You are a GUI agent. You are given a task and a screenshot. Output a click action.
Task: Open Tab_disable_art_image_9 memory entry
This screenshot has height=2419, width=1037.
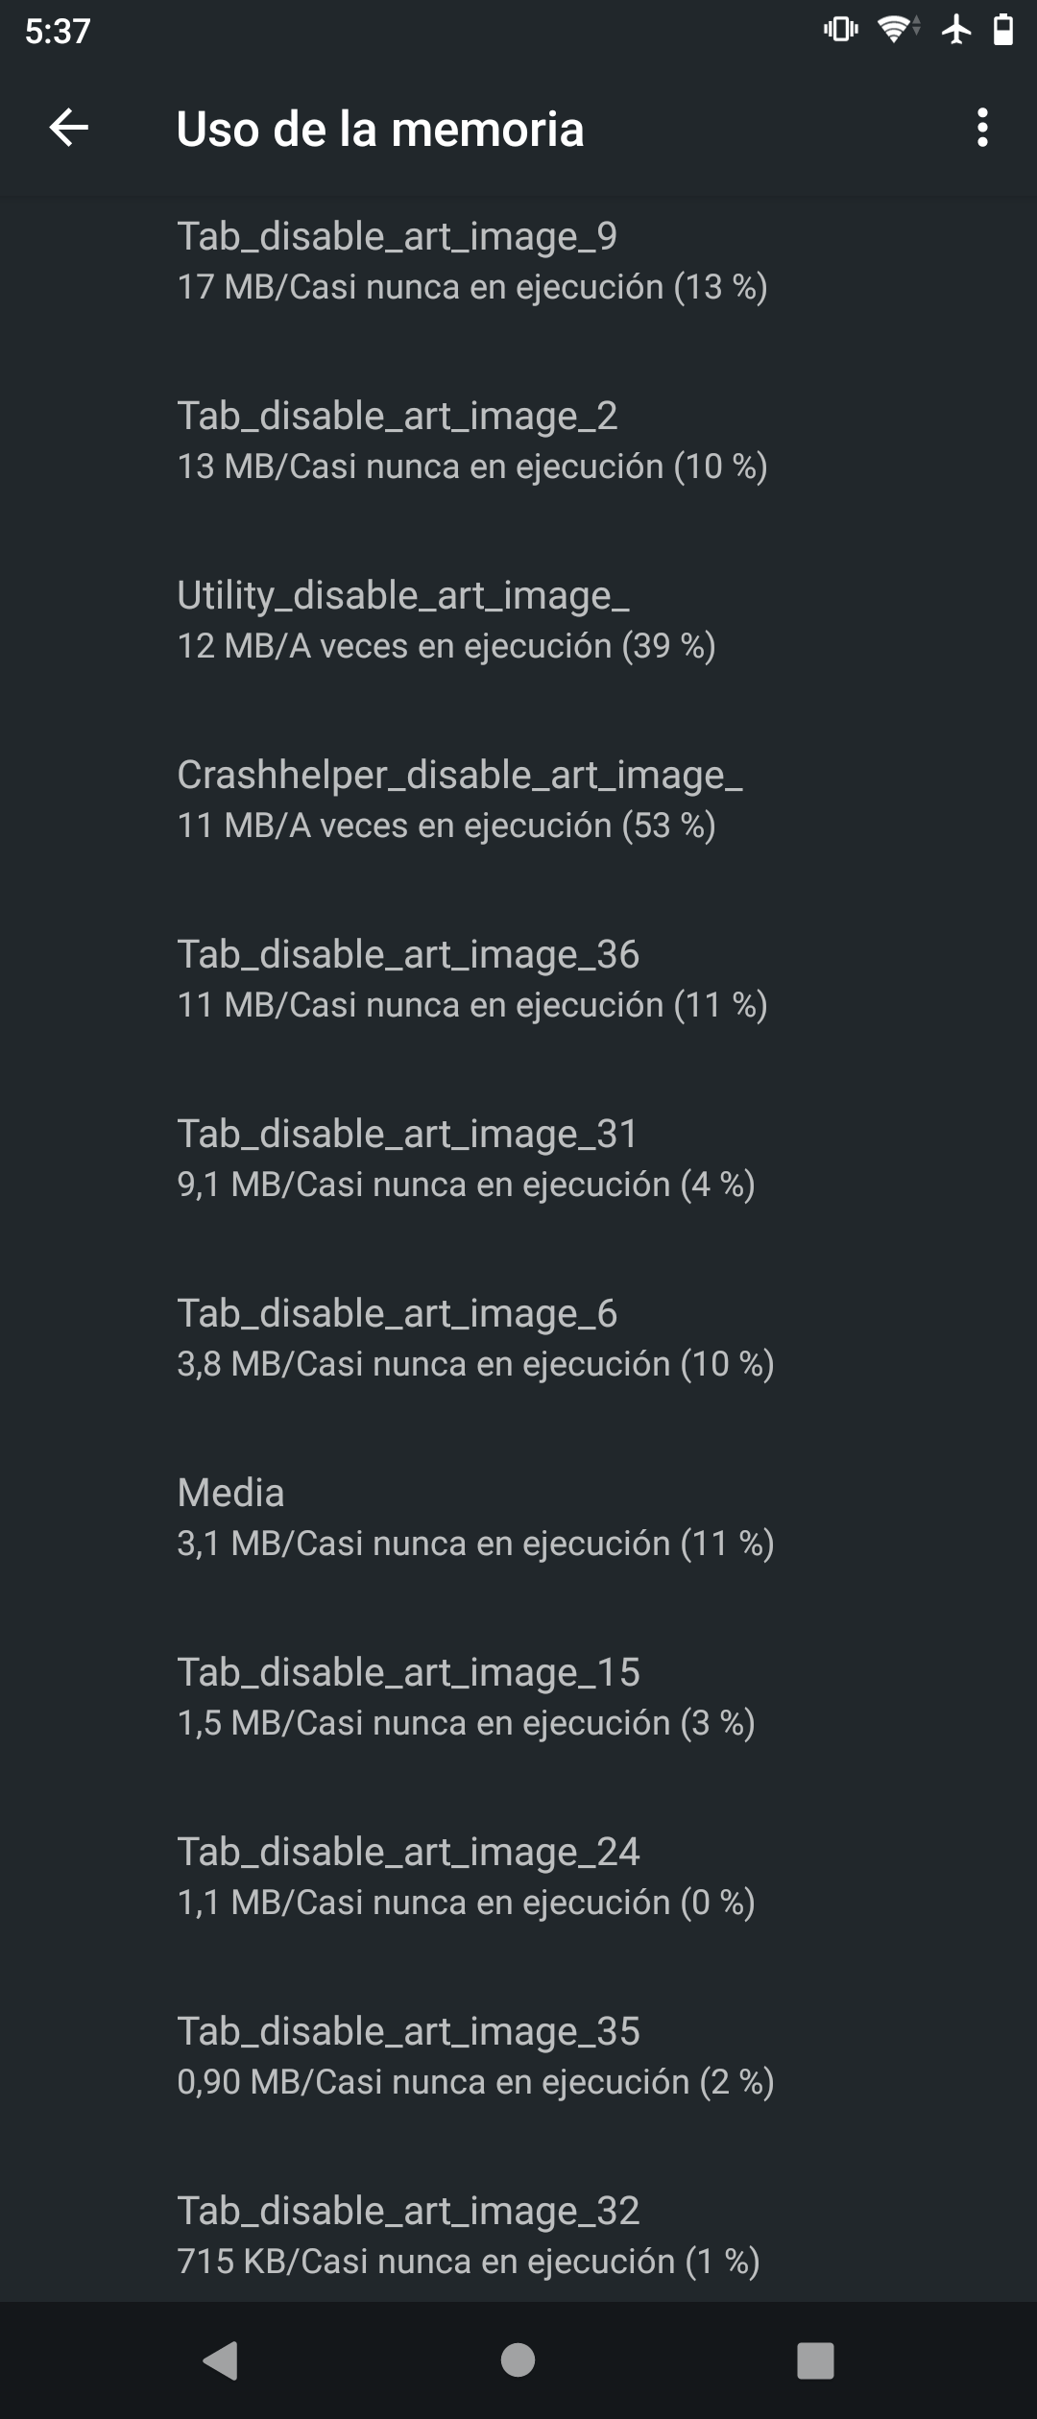click(x=518, y=261)
